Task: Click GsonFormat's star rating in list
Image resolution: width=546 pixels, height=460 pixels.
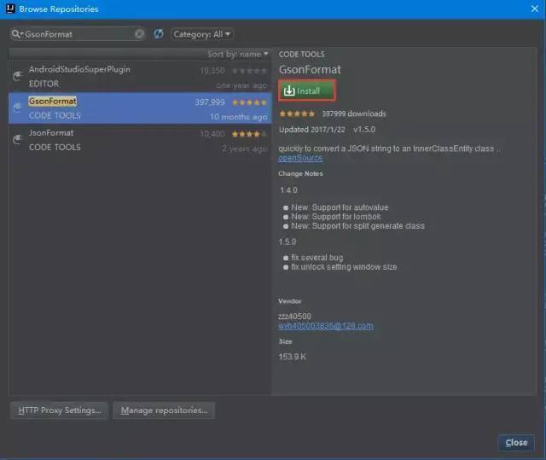Action: pyautogui.click(x=249, y=102)
